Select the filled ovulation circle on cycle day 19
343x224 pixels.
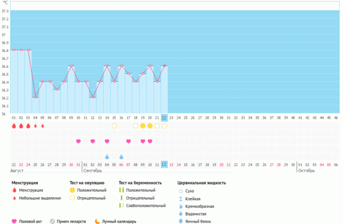[143, 126]
